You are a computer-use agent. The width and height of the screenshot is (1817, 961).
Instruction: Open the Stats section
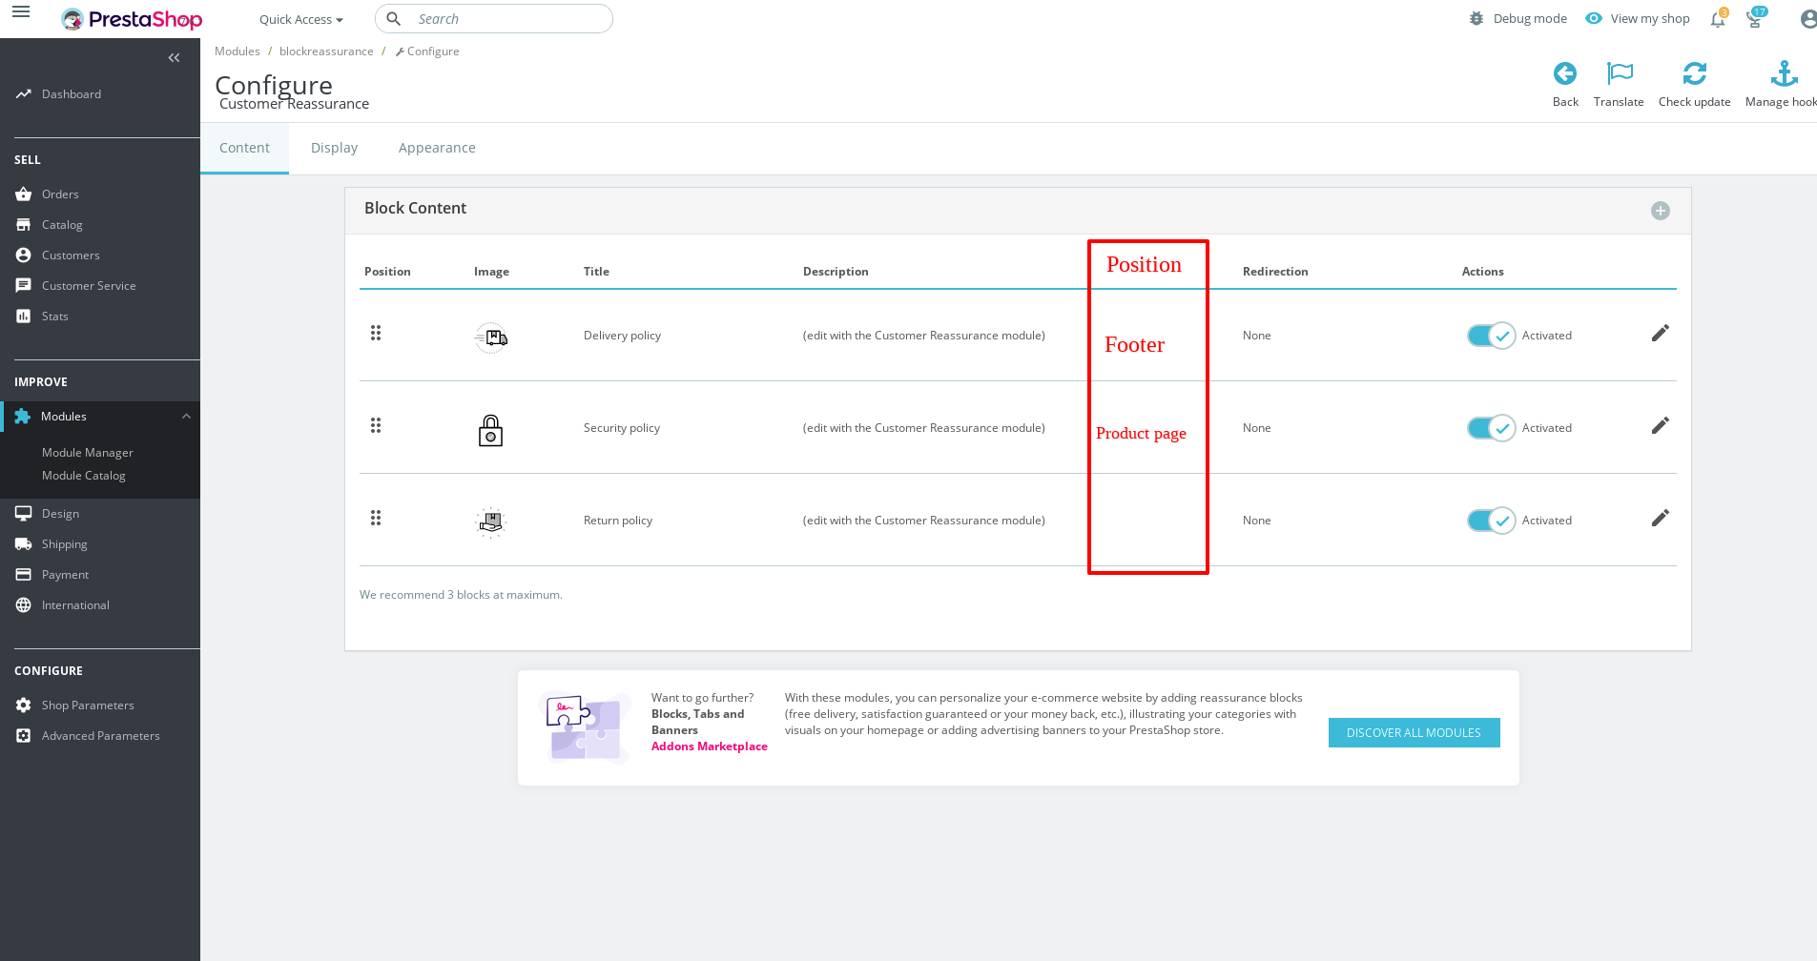(x=55, y=316)
